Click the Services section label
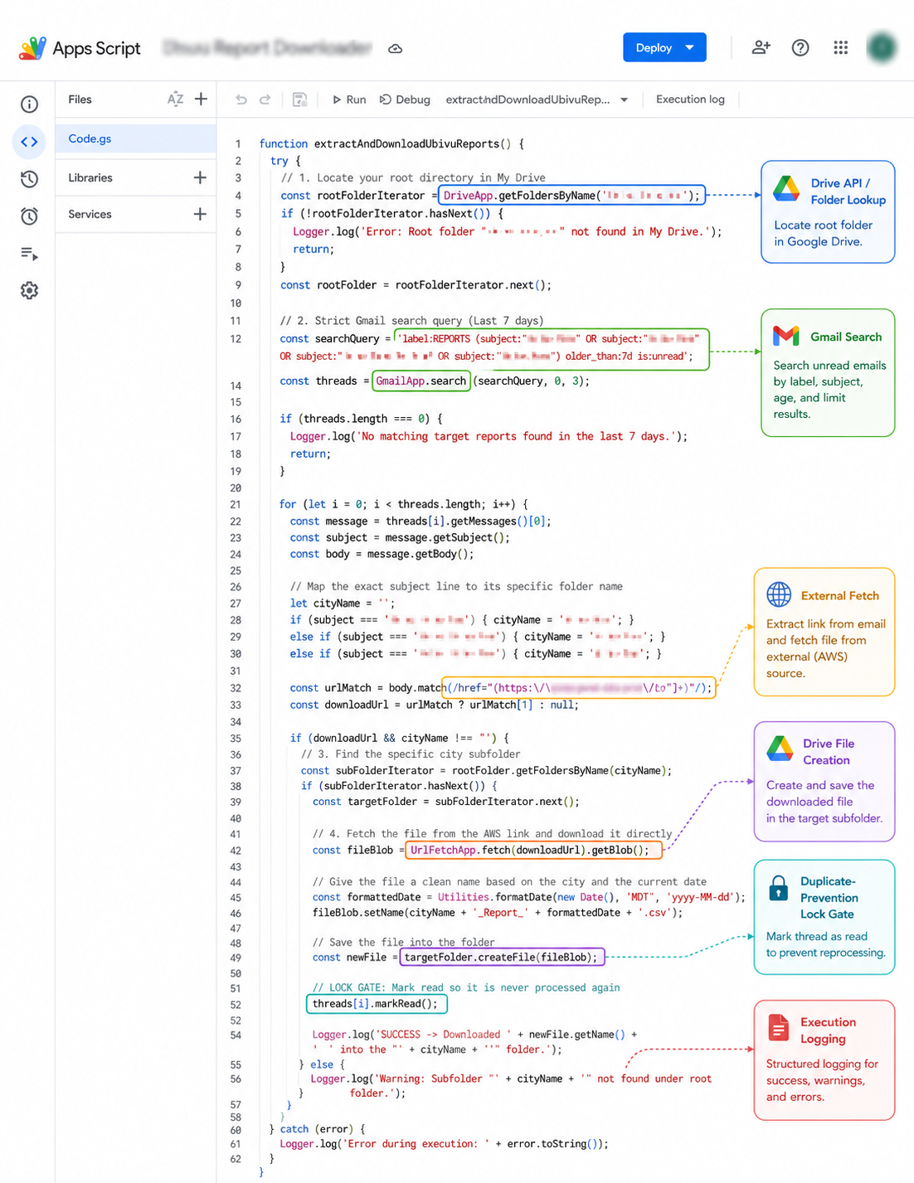 coord(90,214)
